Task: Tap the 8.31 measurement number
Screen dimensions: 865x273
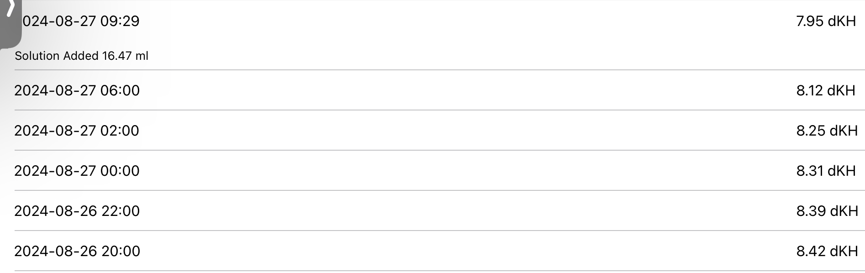Action: 809,171
